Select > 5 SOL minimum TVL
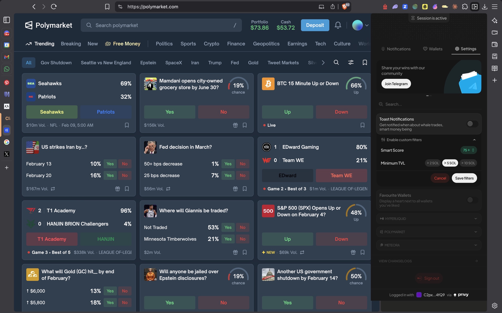This screenshot has height=313, width=502. click(450, 163)
